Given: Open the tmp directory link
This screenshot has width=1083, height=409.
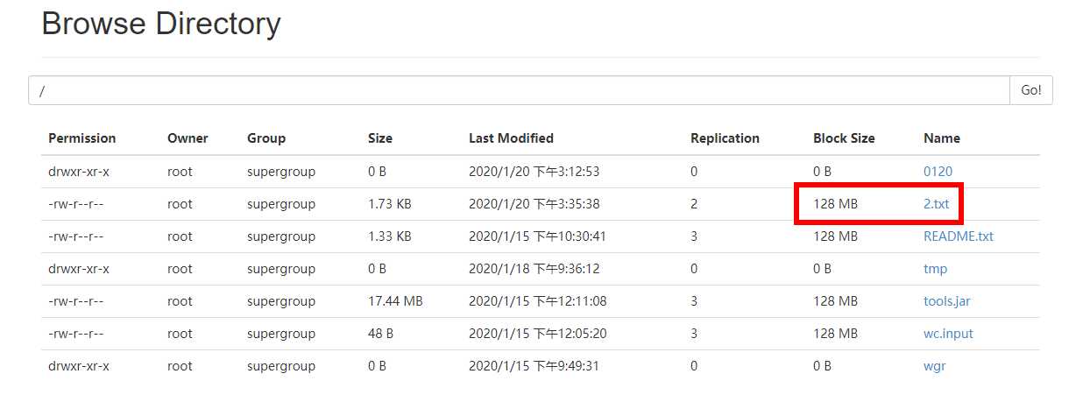Looking at the screenshot, I should 935,269.
